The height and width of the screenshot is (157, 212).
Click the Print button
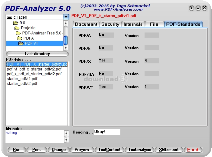(x=36, y=150)
